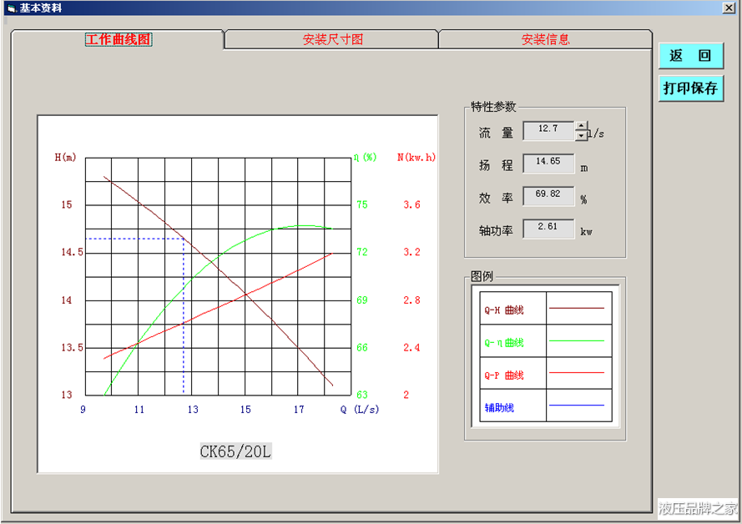This screenshot has height=524, width=742.
Task: Click the 液压品牌之家 watermark logo
Action: pos(698,507)
